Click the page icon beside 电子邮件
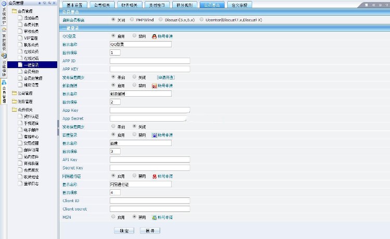 20,130
